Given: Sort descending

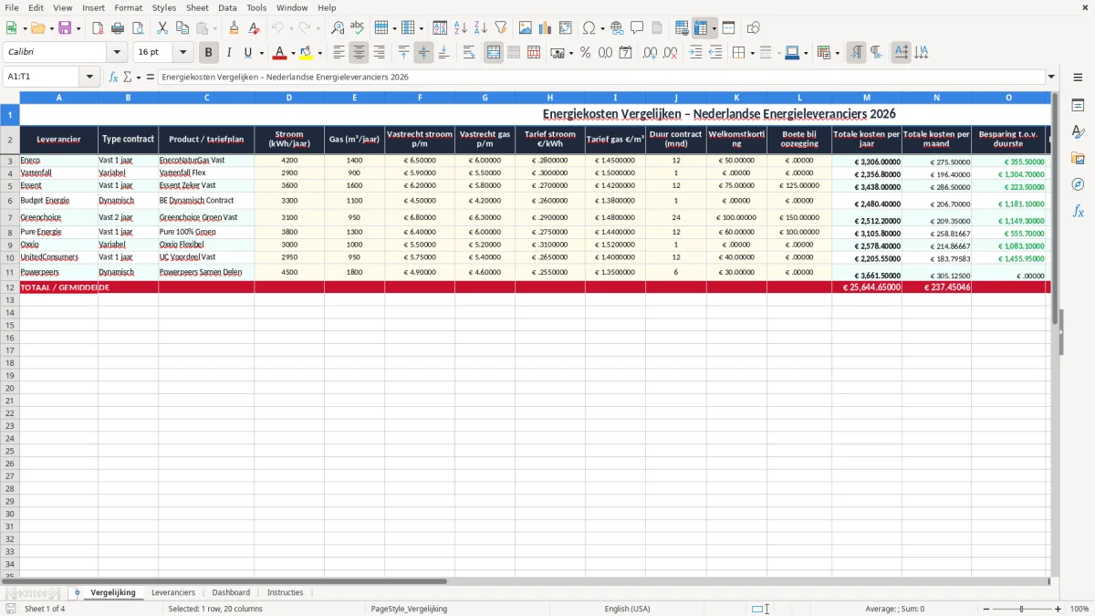Looking at the screenshot, I should (481, 28).
